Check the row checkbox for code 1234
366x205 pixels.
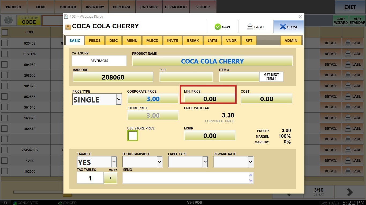click(x=5, y=161)
